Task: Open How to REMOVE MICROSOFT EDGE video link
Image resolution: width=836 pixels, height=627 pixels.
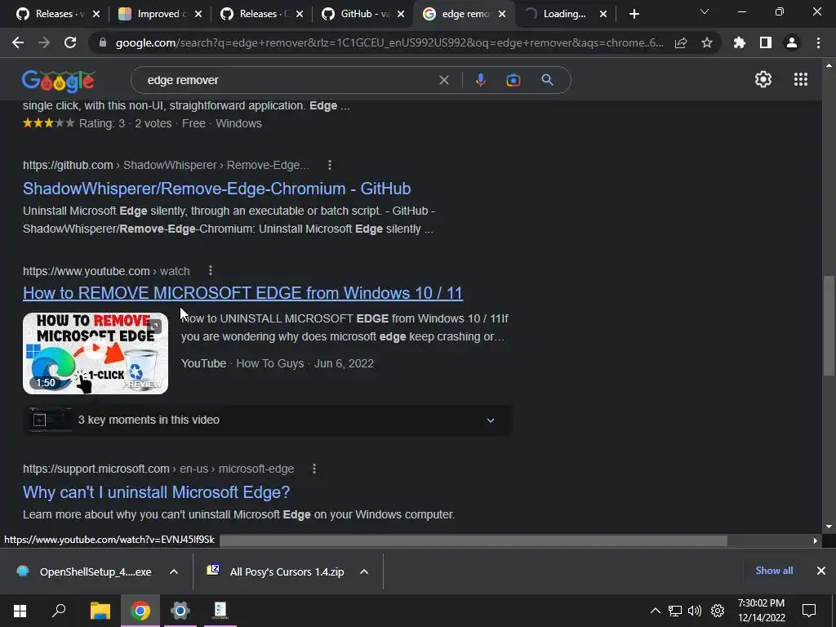Action: point(242,293)
